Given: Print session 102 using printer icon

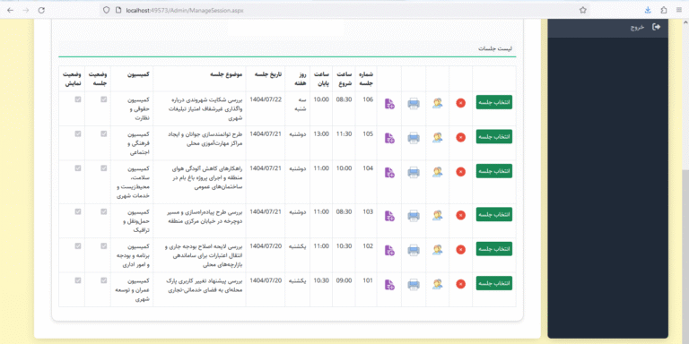Looking at the screenshot, I should [x=414, y=250].
